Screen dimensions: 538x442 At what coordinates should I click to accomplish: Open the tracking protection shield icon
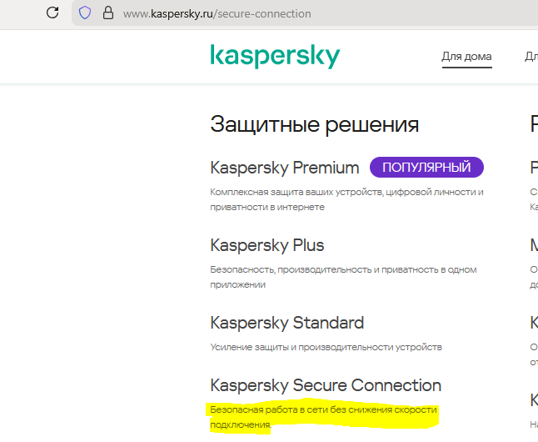(84, 13)
